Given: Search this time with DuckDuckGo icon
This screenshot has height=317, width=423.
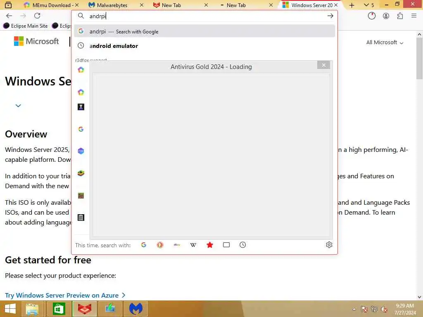Looking at the screenshot, I should pos(160,245).
